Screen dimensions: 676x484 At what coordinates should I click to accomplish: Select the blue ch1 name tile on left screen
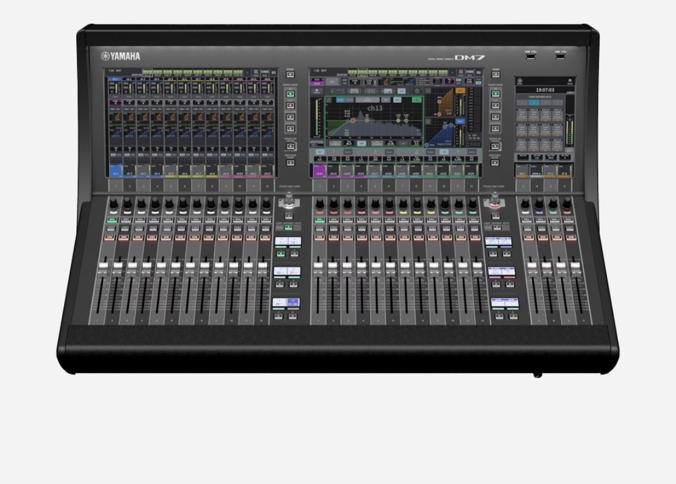tap(116, 171)
